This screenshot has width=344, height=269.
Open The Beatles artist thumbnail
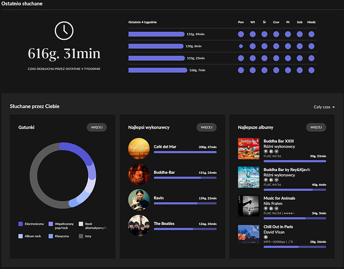pyautogui.click(x=139, y=225)
